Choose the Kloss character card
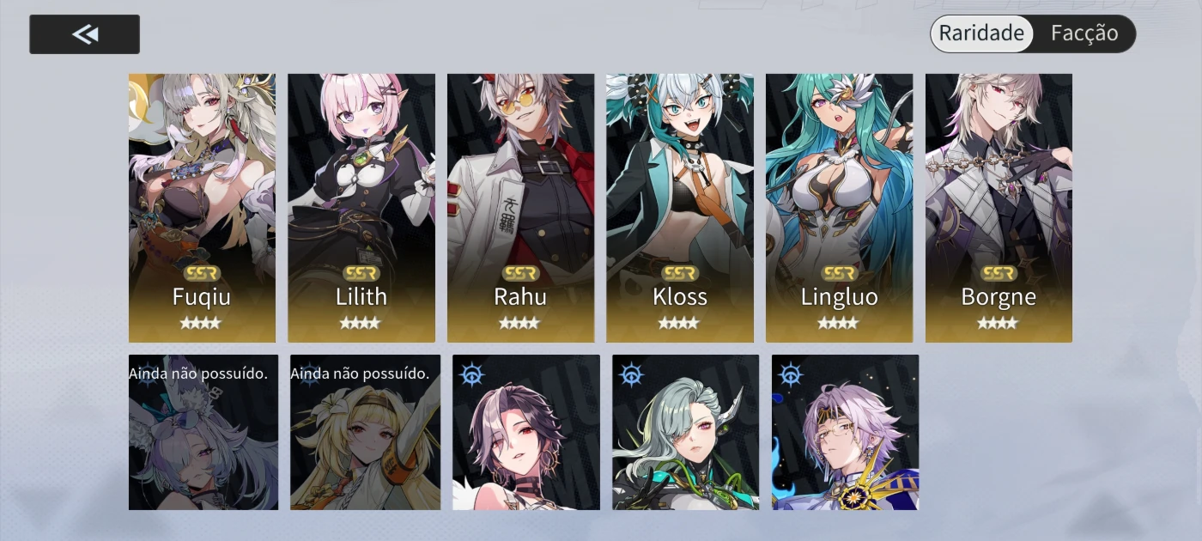Image resolution: width=1202 pixels, height=541 pixels. coord(680,208)
